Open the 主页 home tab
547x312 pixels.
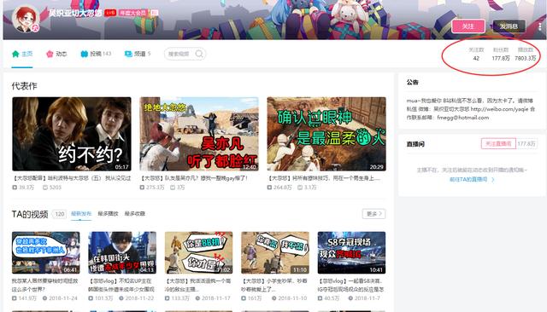[x=22, y=54]
